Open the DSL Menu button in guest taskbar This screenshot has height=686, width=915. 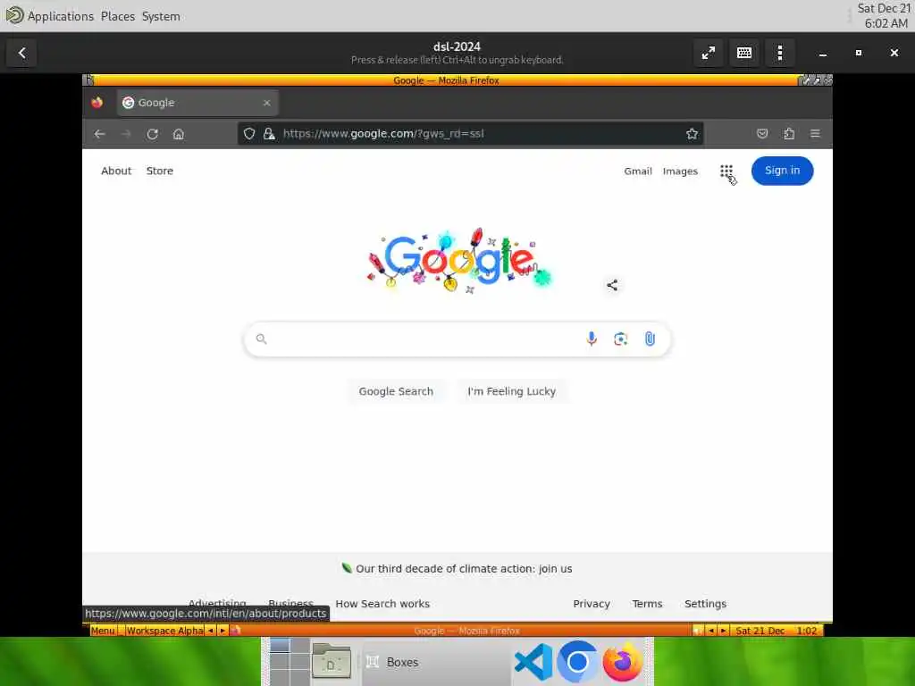pos(104,631)
